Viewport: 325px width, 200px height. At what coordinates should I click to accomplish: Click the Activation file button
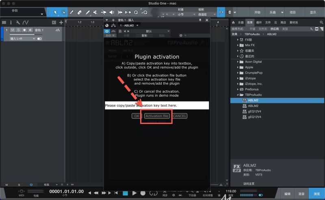(x=157, y=116)
